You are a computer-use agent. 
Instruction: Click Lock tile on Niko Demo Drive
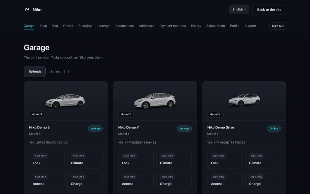tap(225, 159)
